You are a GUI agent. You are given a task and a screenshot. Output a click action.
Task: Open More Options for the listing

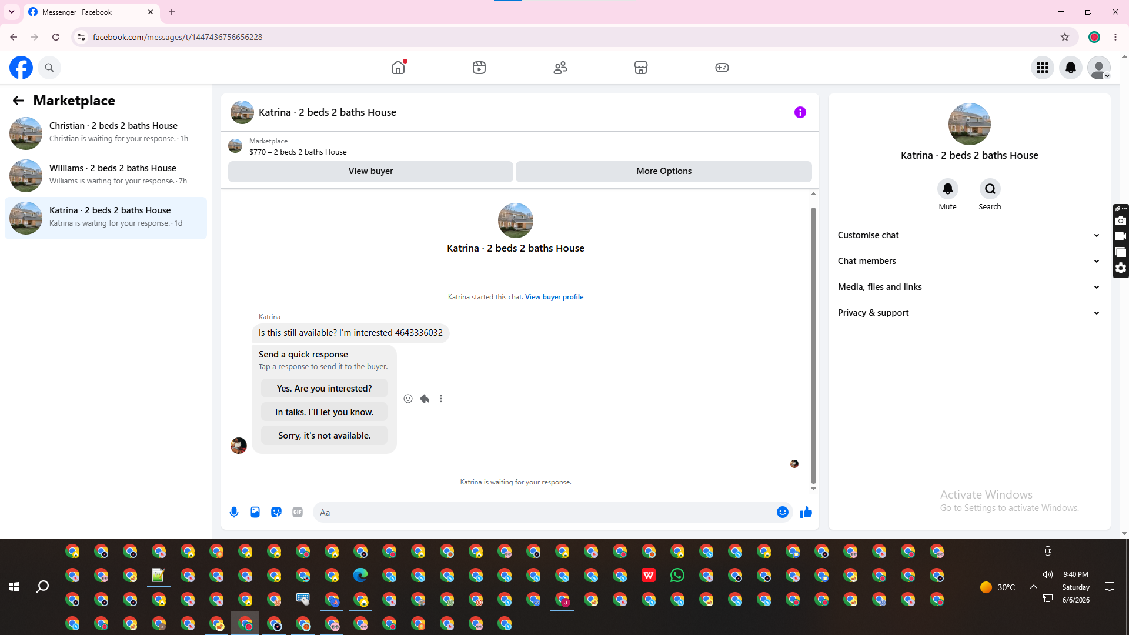click(x=664, y=171)
